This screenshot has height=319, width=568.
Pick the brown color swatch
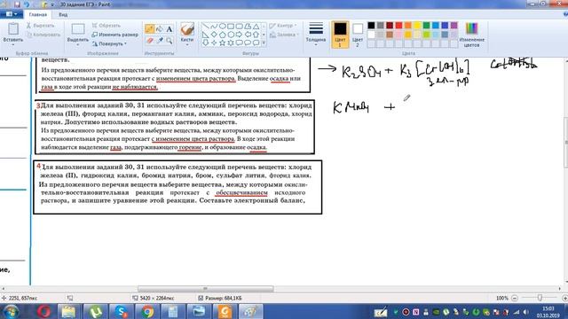coord(390,35)
